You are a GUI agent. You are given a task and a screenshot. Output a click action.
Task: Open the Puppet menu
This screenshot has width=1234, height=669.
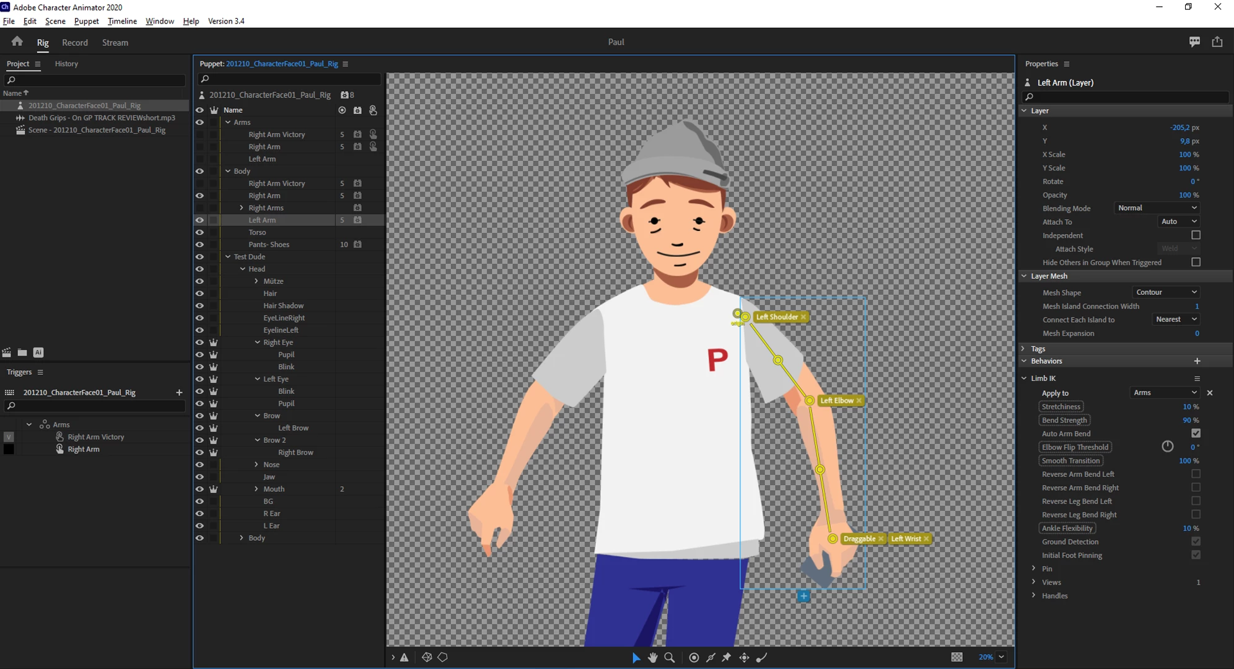click(x=86, y=21)
